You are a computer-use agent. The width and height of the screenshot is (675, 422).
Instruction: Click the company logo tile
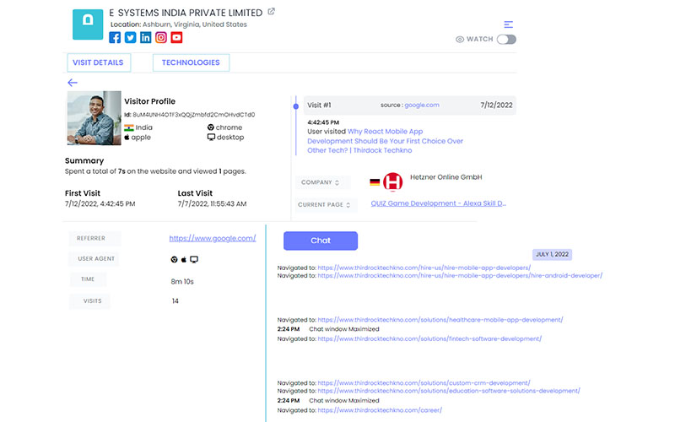(x=88, y=24)
